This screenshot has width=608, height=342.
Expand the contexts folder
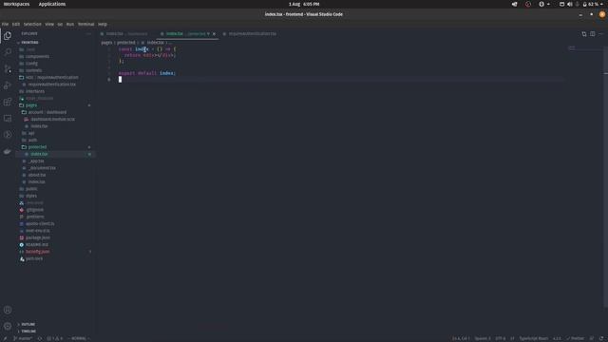[x=34, y=70]
